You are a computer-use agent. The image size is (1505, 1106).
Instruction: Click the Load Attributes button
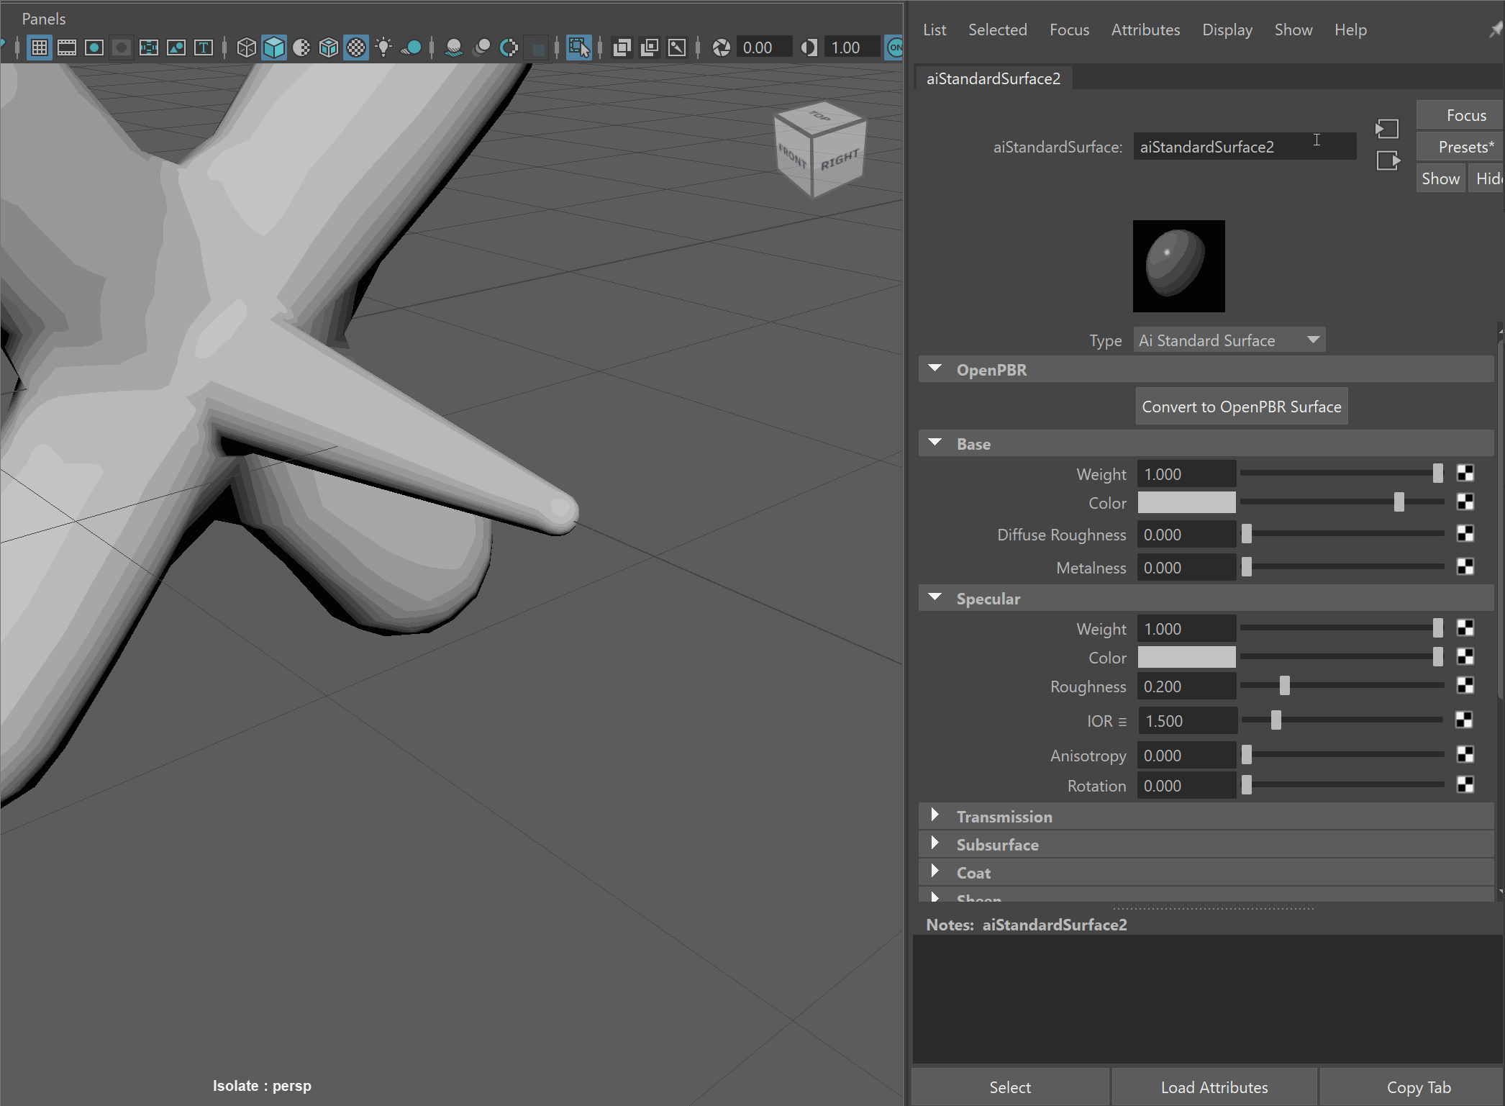(1214, 1087)
